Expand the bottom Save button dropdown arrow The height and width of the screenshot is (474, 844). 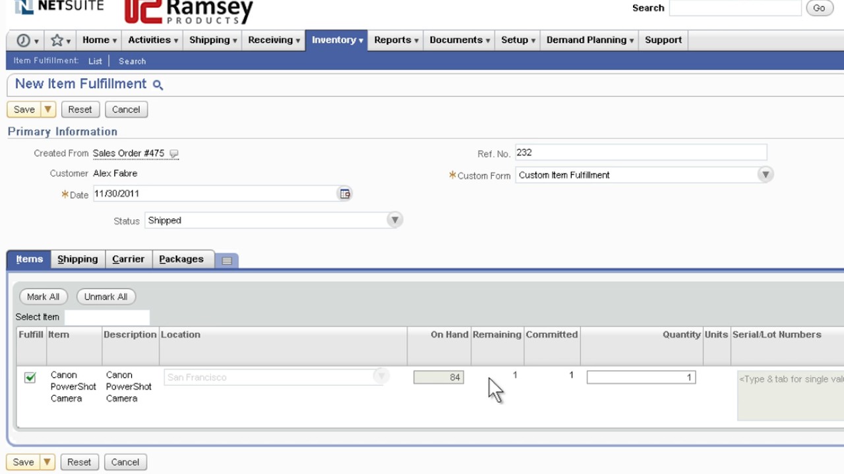(x=47, y=462)
